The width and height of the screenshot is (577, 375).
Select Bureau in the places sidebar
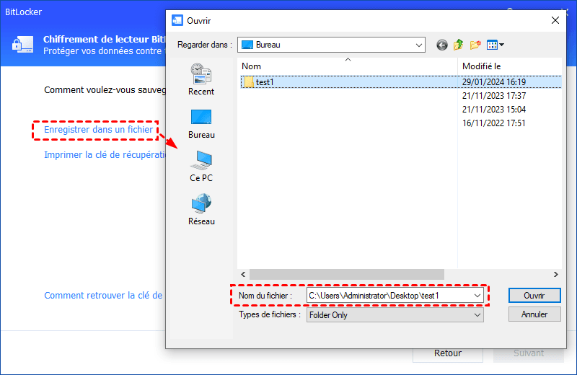coord(201,124)
